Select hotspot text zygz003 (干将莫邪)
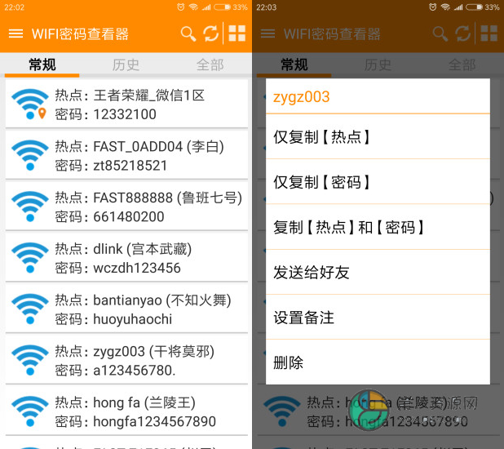The width and height of the screenshot is (504, 449). point(153,352)
